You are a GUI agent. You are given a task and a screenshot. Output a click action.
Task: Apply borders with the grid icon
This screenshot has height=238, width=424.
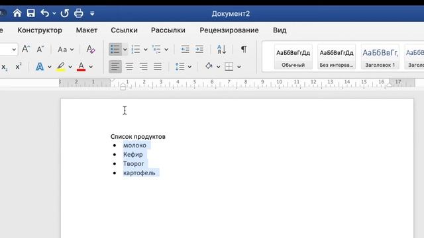pyautogui.click(x=229, y=66)
